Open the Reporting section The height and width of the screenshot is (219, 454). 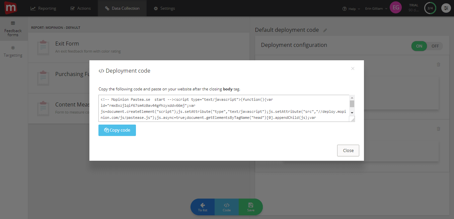pyautogui.click(x=43, y=8)
